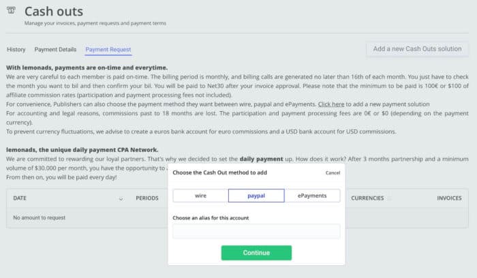Click the Cash outs header icon
Viewport: 477px width, 278px height.
(x=11, y=11)
